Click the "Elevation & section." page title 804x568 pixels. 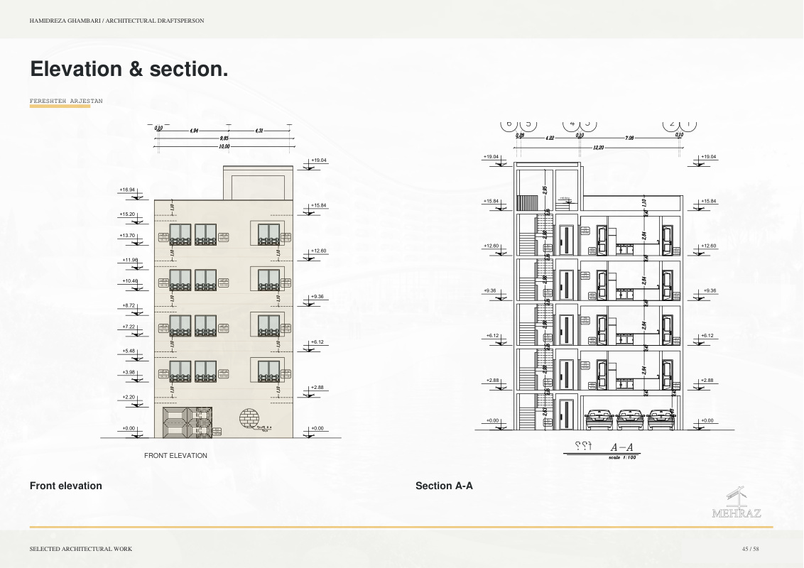coord(129,69)
